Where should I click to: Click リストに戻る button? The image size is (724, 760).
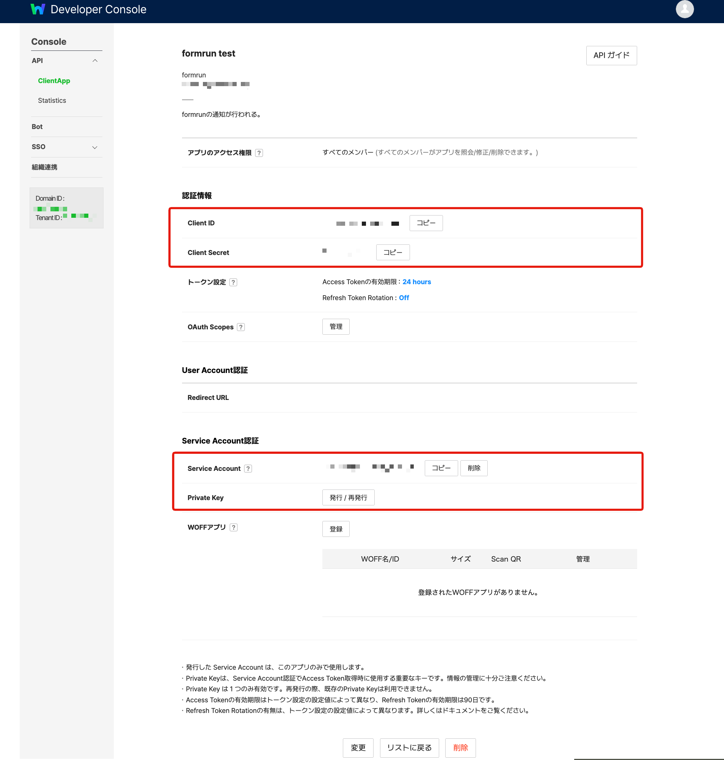point(409,748)
